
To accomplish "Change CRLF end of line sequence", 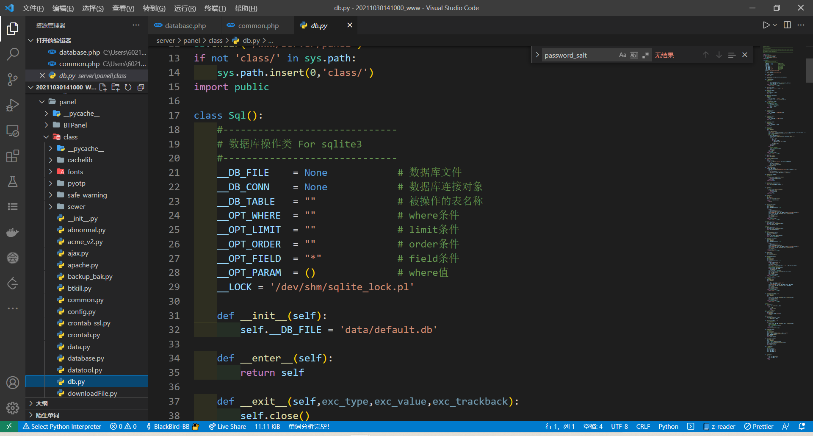I will [643, 426].
